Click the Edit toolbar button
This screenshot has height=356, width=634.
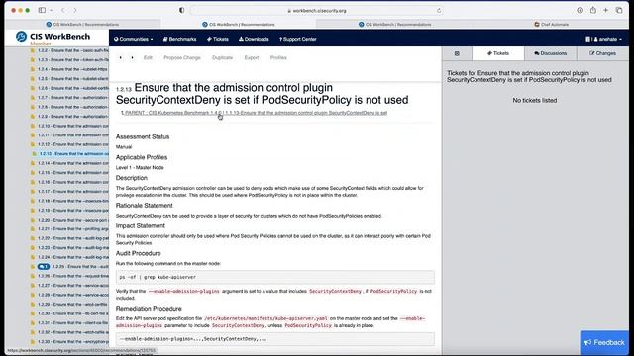click(148, 57)
